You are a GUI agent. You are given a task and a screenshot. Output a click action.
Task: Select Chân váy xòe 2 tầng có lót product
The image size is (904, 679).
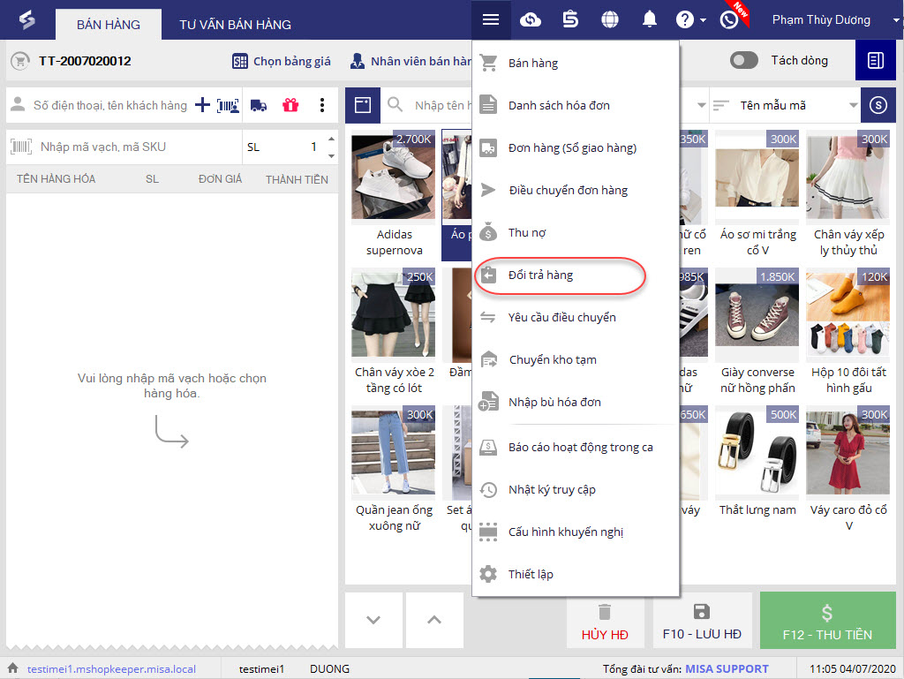click(x=394, y=333)
